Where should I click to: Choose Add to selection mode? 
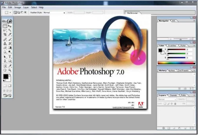coord(19,12)
